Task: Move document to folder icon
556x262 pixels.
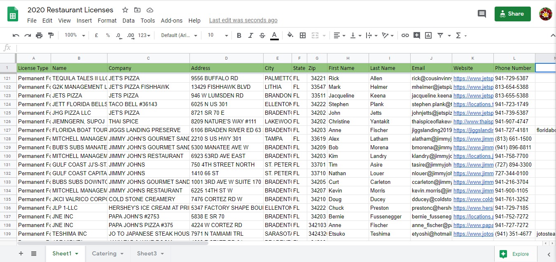Action: click(137, 10)
